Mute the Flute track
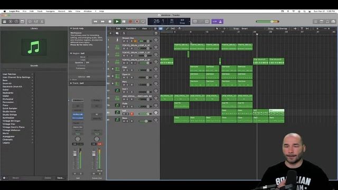 [124, 107]
